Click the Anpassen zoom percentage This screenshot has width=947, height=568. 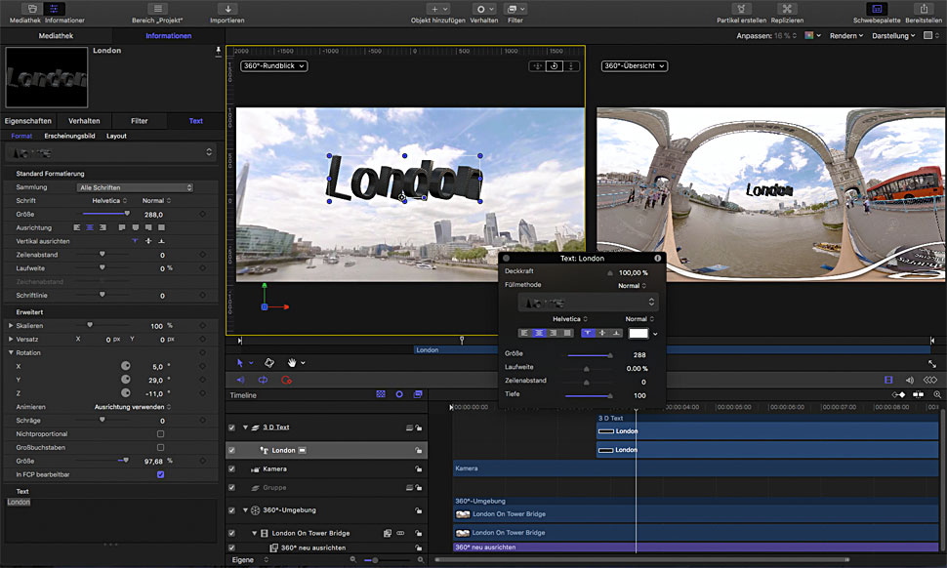[786, 36]
